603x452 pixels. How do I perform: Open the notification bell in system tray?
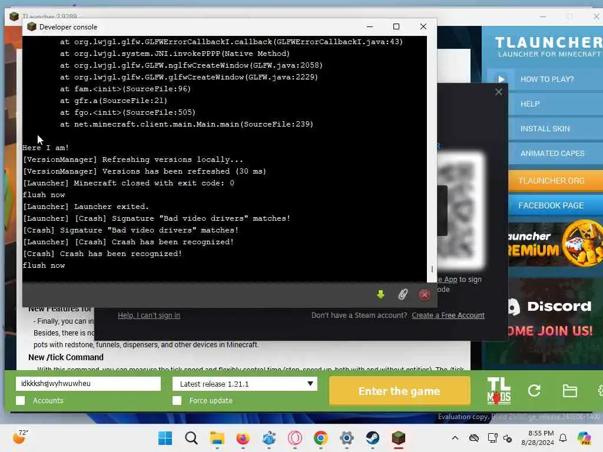pyautogui.click(x=563, y=438)
